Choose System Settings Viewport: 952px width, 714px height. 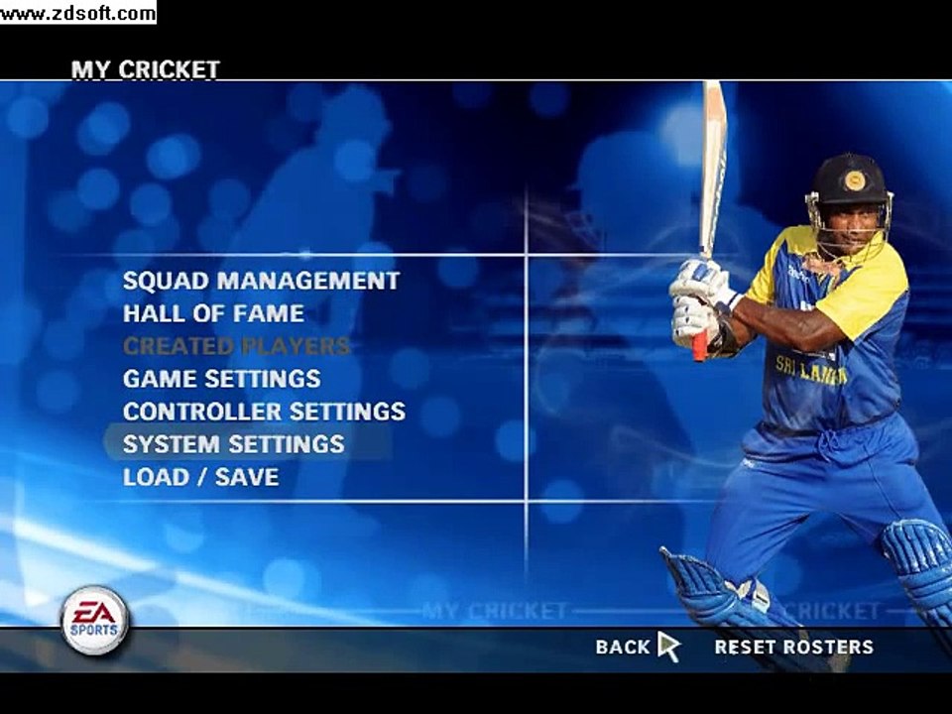234,444
